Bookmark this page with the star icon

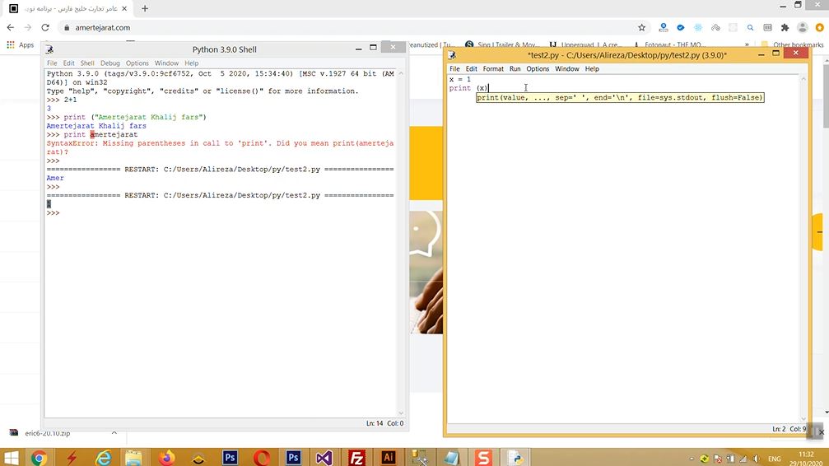(642, 27)
